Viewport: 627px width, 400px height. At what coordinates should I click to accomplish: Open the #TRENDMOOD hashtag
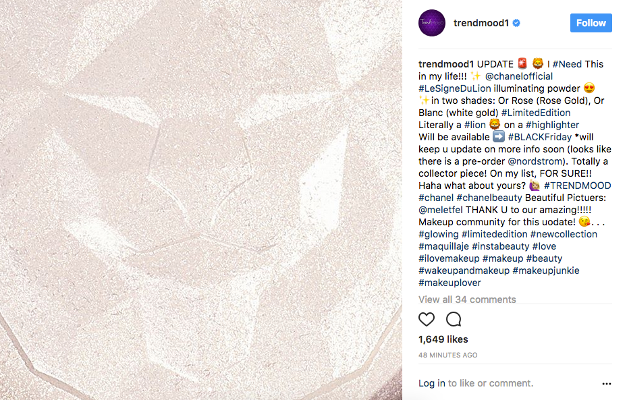click(578, 185)
